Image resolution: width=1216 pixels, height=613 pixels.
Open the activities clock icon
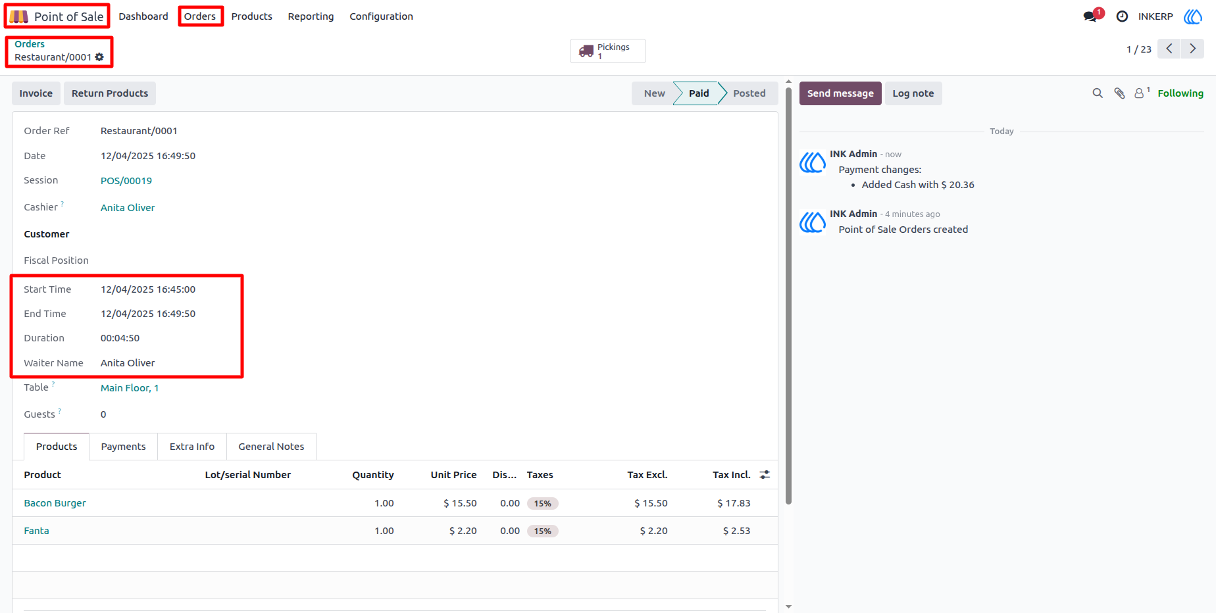1122,16
